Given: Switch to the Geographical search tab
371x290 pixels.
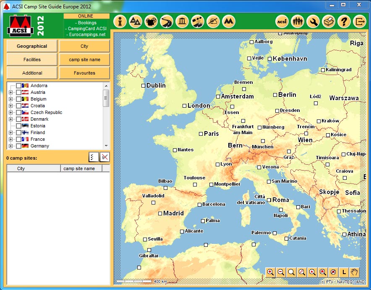Looking at the screenshot, I should pos(32,46).
